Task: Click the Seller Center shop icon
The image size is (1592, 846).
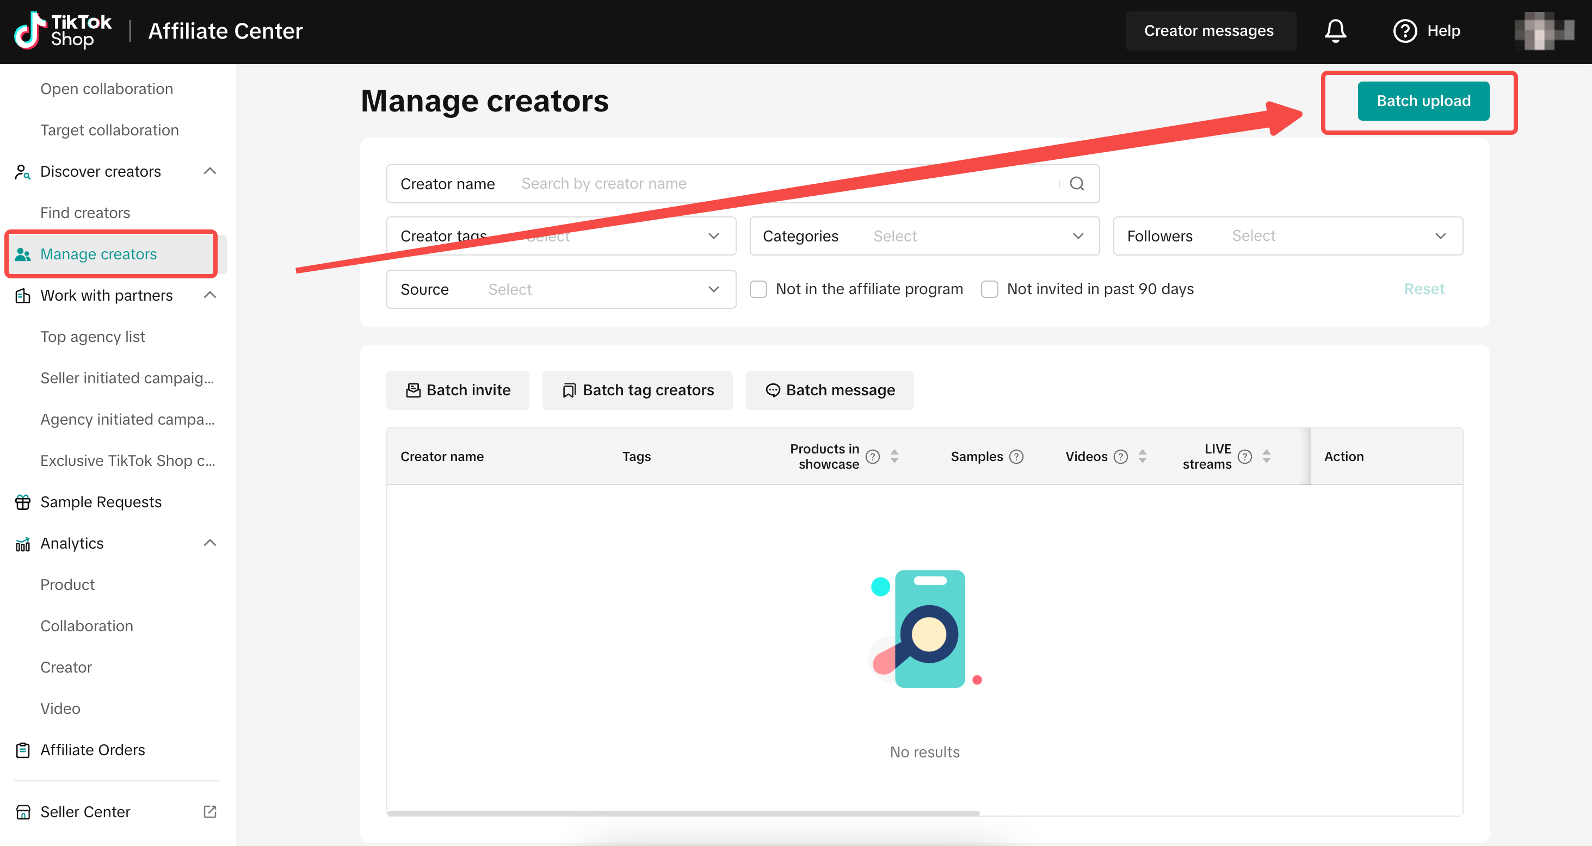Action: (x=22, y=811)
